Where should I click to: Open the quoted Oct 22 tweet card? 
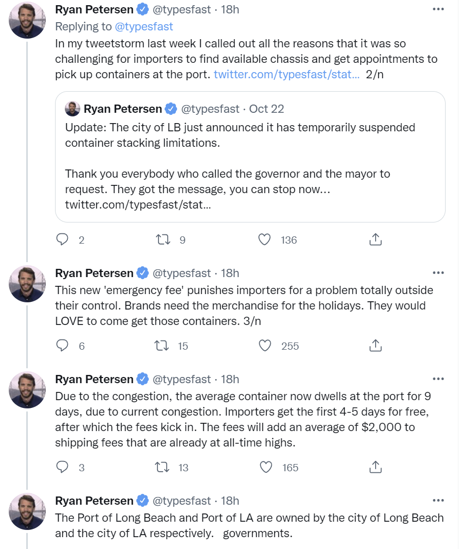tap(250, 157)
